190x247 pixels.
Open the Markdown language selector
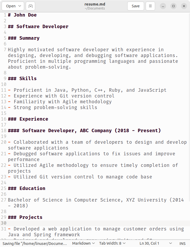83,243
